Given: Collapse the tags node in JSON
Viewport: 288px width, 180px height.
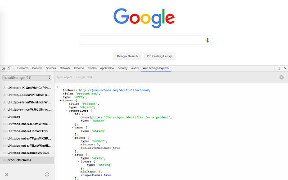Looking at the screenshot, I should tap(73, 155).
